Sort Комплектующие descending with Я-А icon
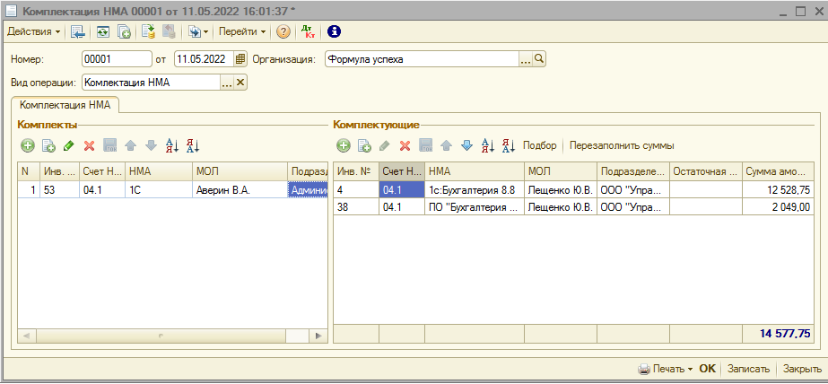The image size is (828, 384). tap(508, 145)
